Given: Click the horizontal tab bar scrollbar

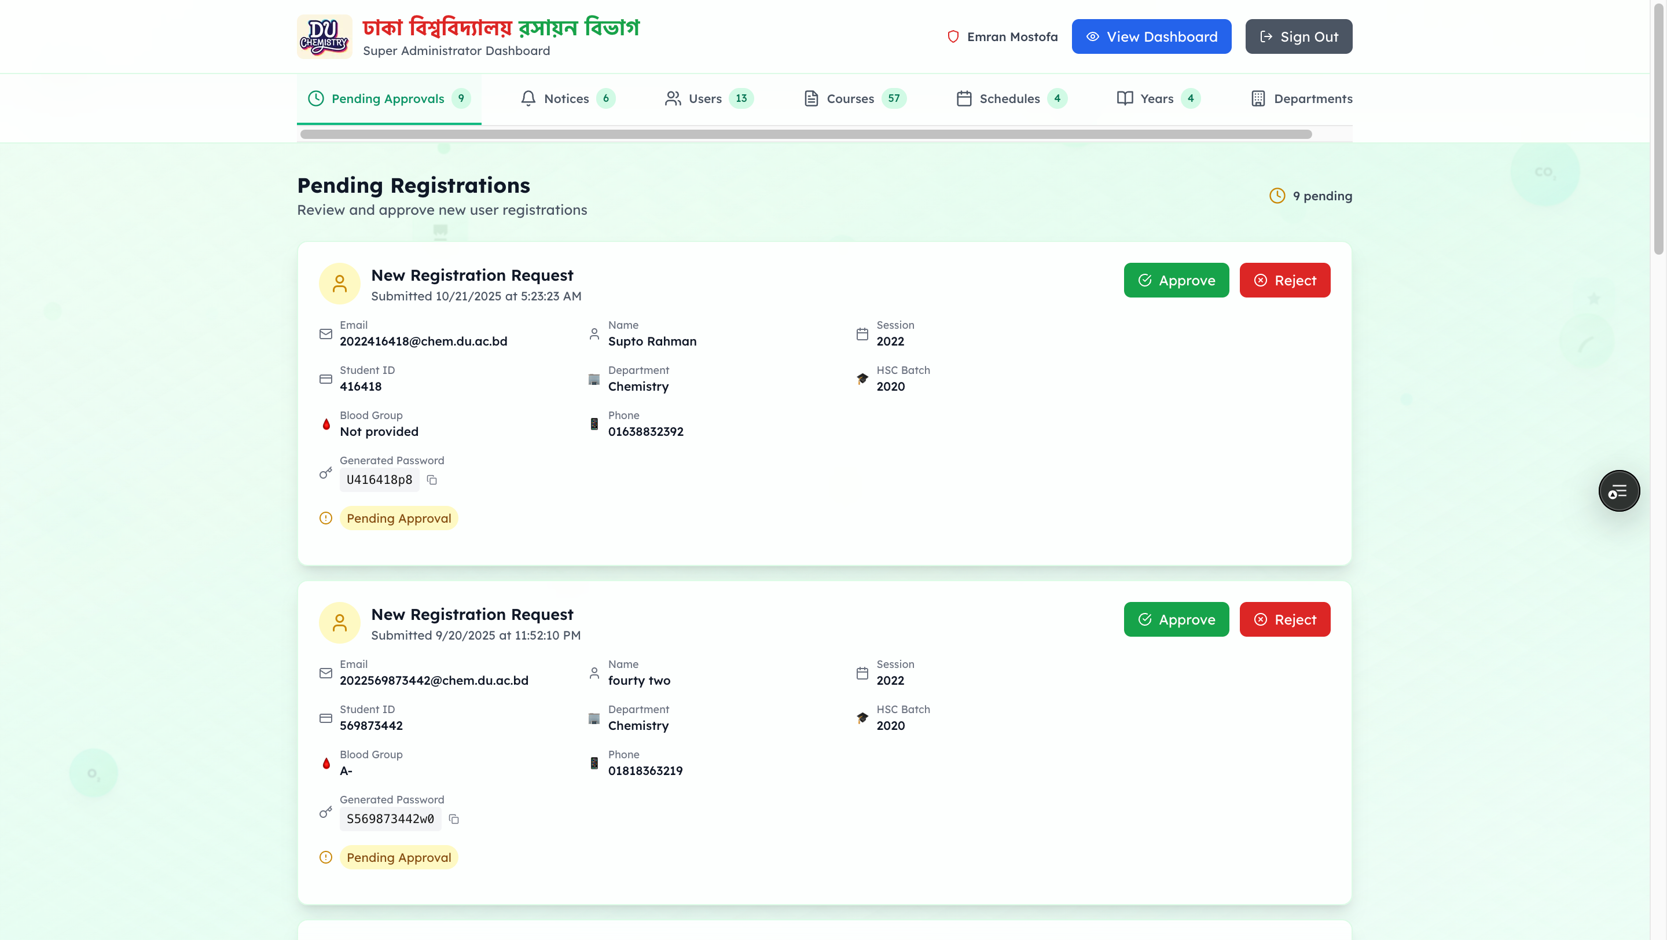Looking at the screenshot, I should (805, 134).
